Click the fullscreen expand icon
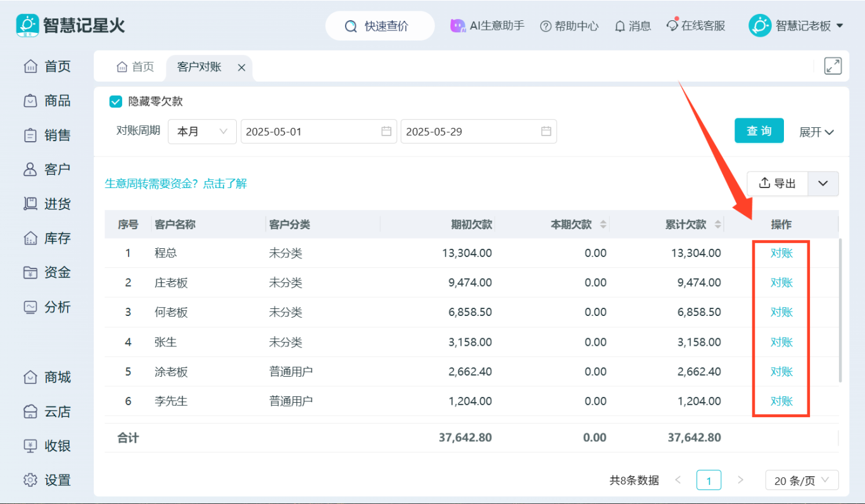Viewport: 865px width, 504px height. pyautogui.click(x=833, y=66)
